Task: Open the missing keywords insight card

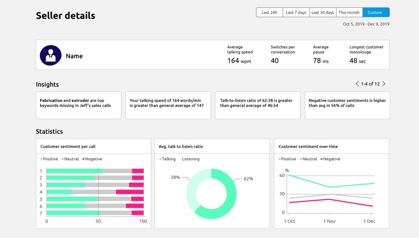Action: (x=79, y=105)
